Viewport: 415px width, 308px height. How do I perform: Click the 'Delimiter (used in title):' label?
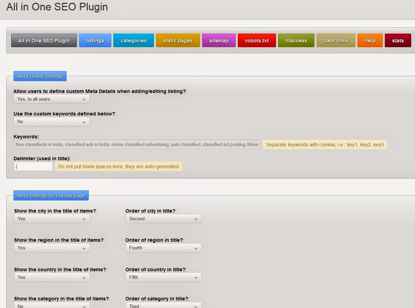tap(42, 159)
